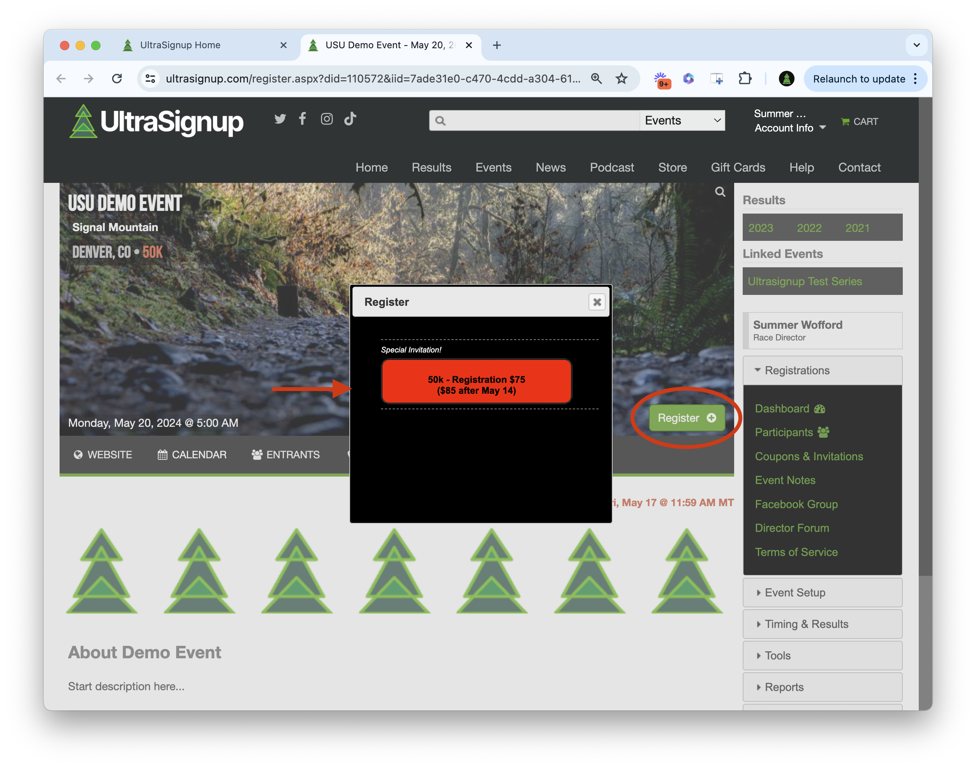Click the site search input field
Image resolution: width=976 pixels, height=768 pixels.
pos(534,121)
